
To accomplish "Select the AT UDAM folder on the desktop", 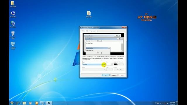I will tap(13, 4).
